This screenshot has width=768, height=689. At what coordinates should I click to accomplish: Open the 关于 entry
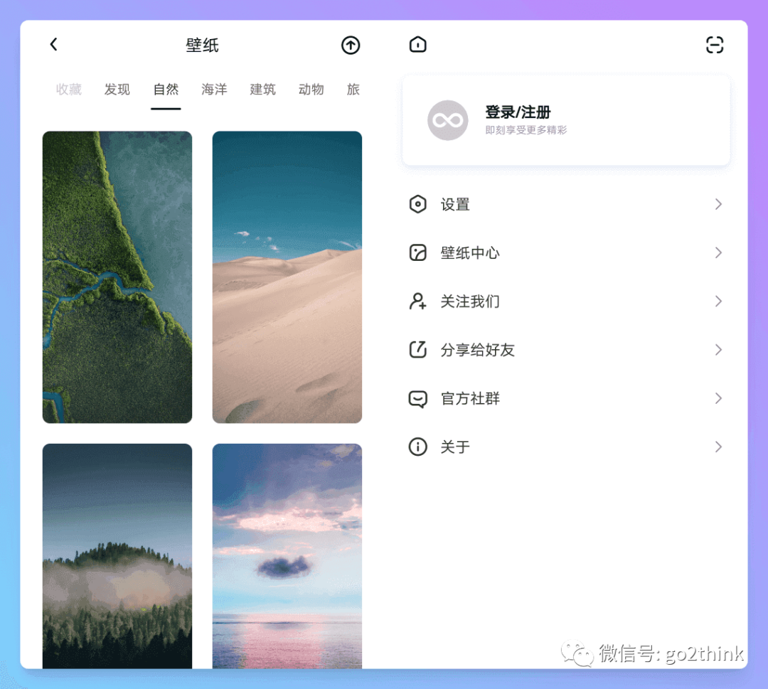pos(566,447)
